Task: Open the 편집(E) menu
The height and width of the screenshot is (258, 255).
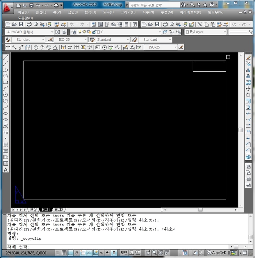Action: (x=41, y=12)
